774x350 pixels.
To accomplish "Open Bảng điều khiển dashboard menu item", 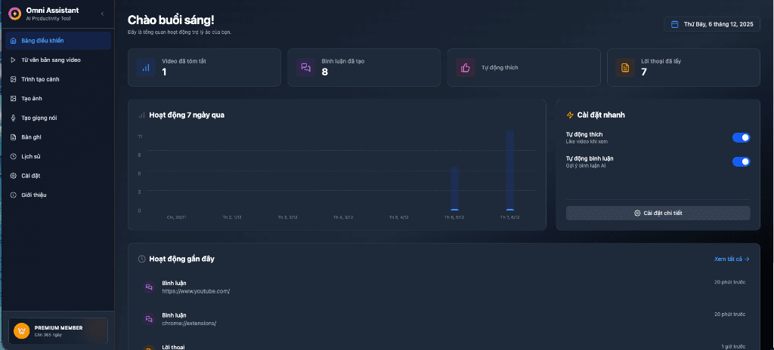I will coord(58,41).
